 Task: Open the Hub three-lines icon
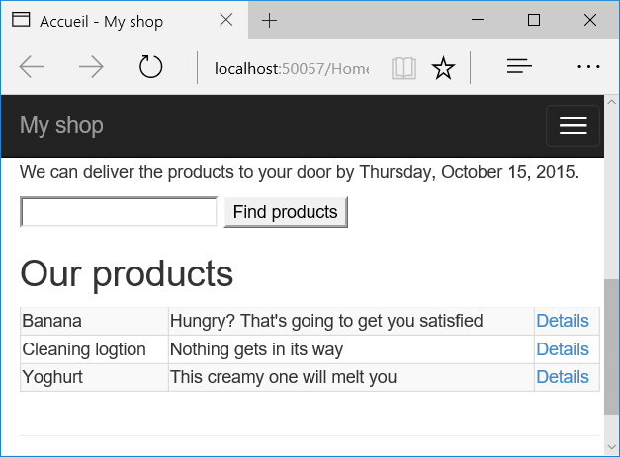(x=519, y=67)
